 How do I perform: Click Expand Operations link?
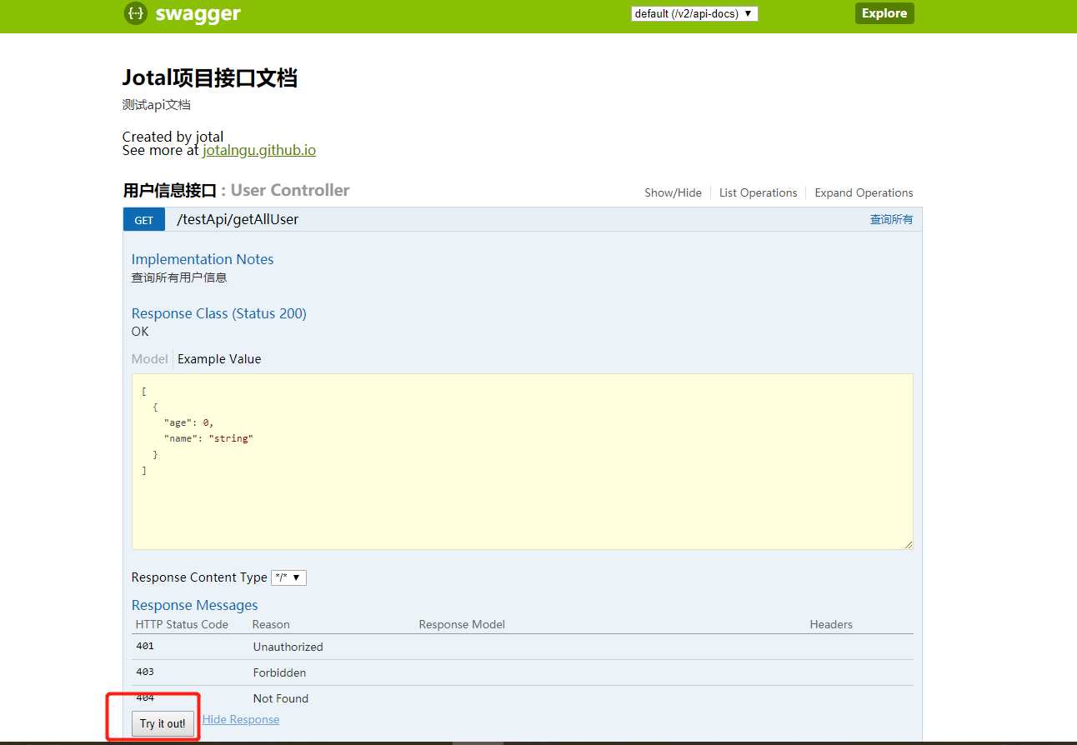click(864, 192)
